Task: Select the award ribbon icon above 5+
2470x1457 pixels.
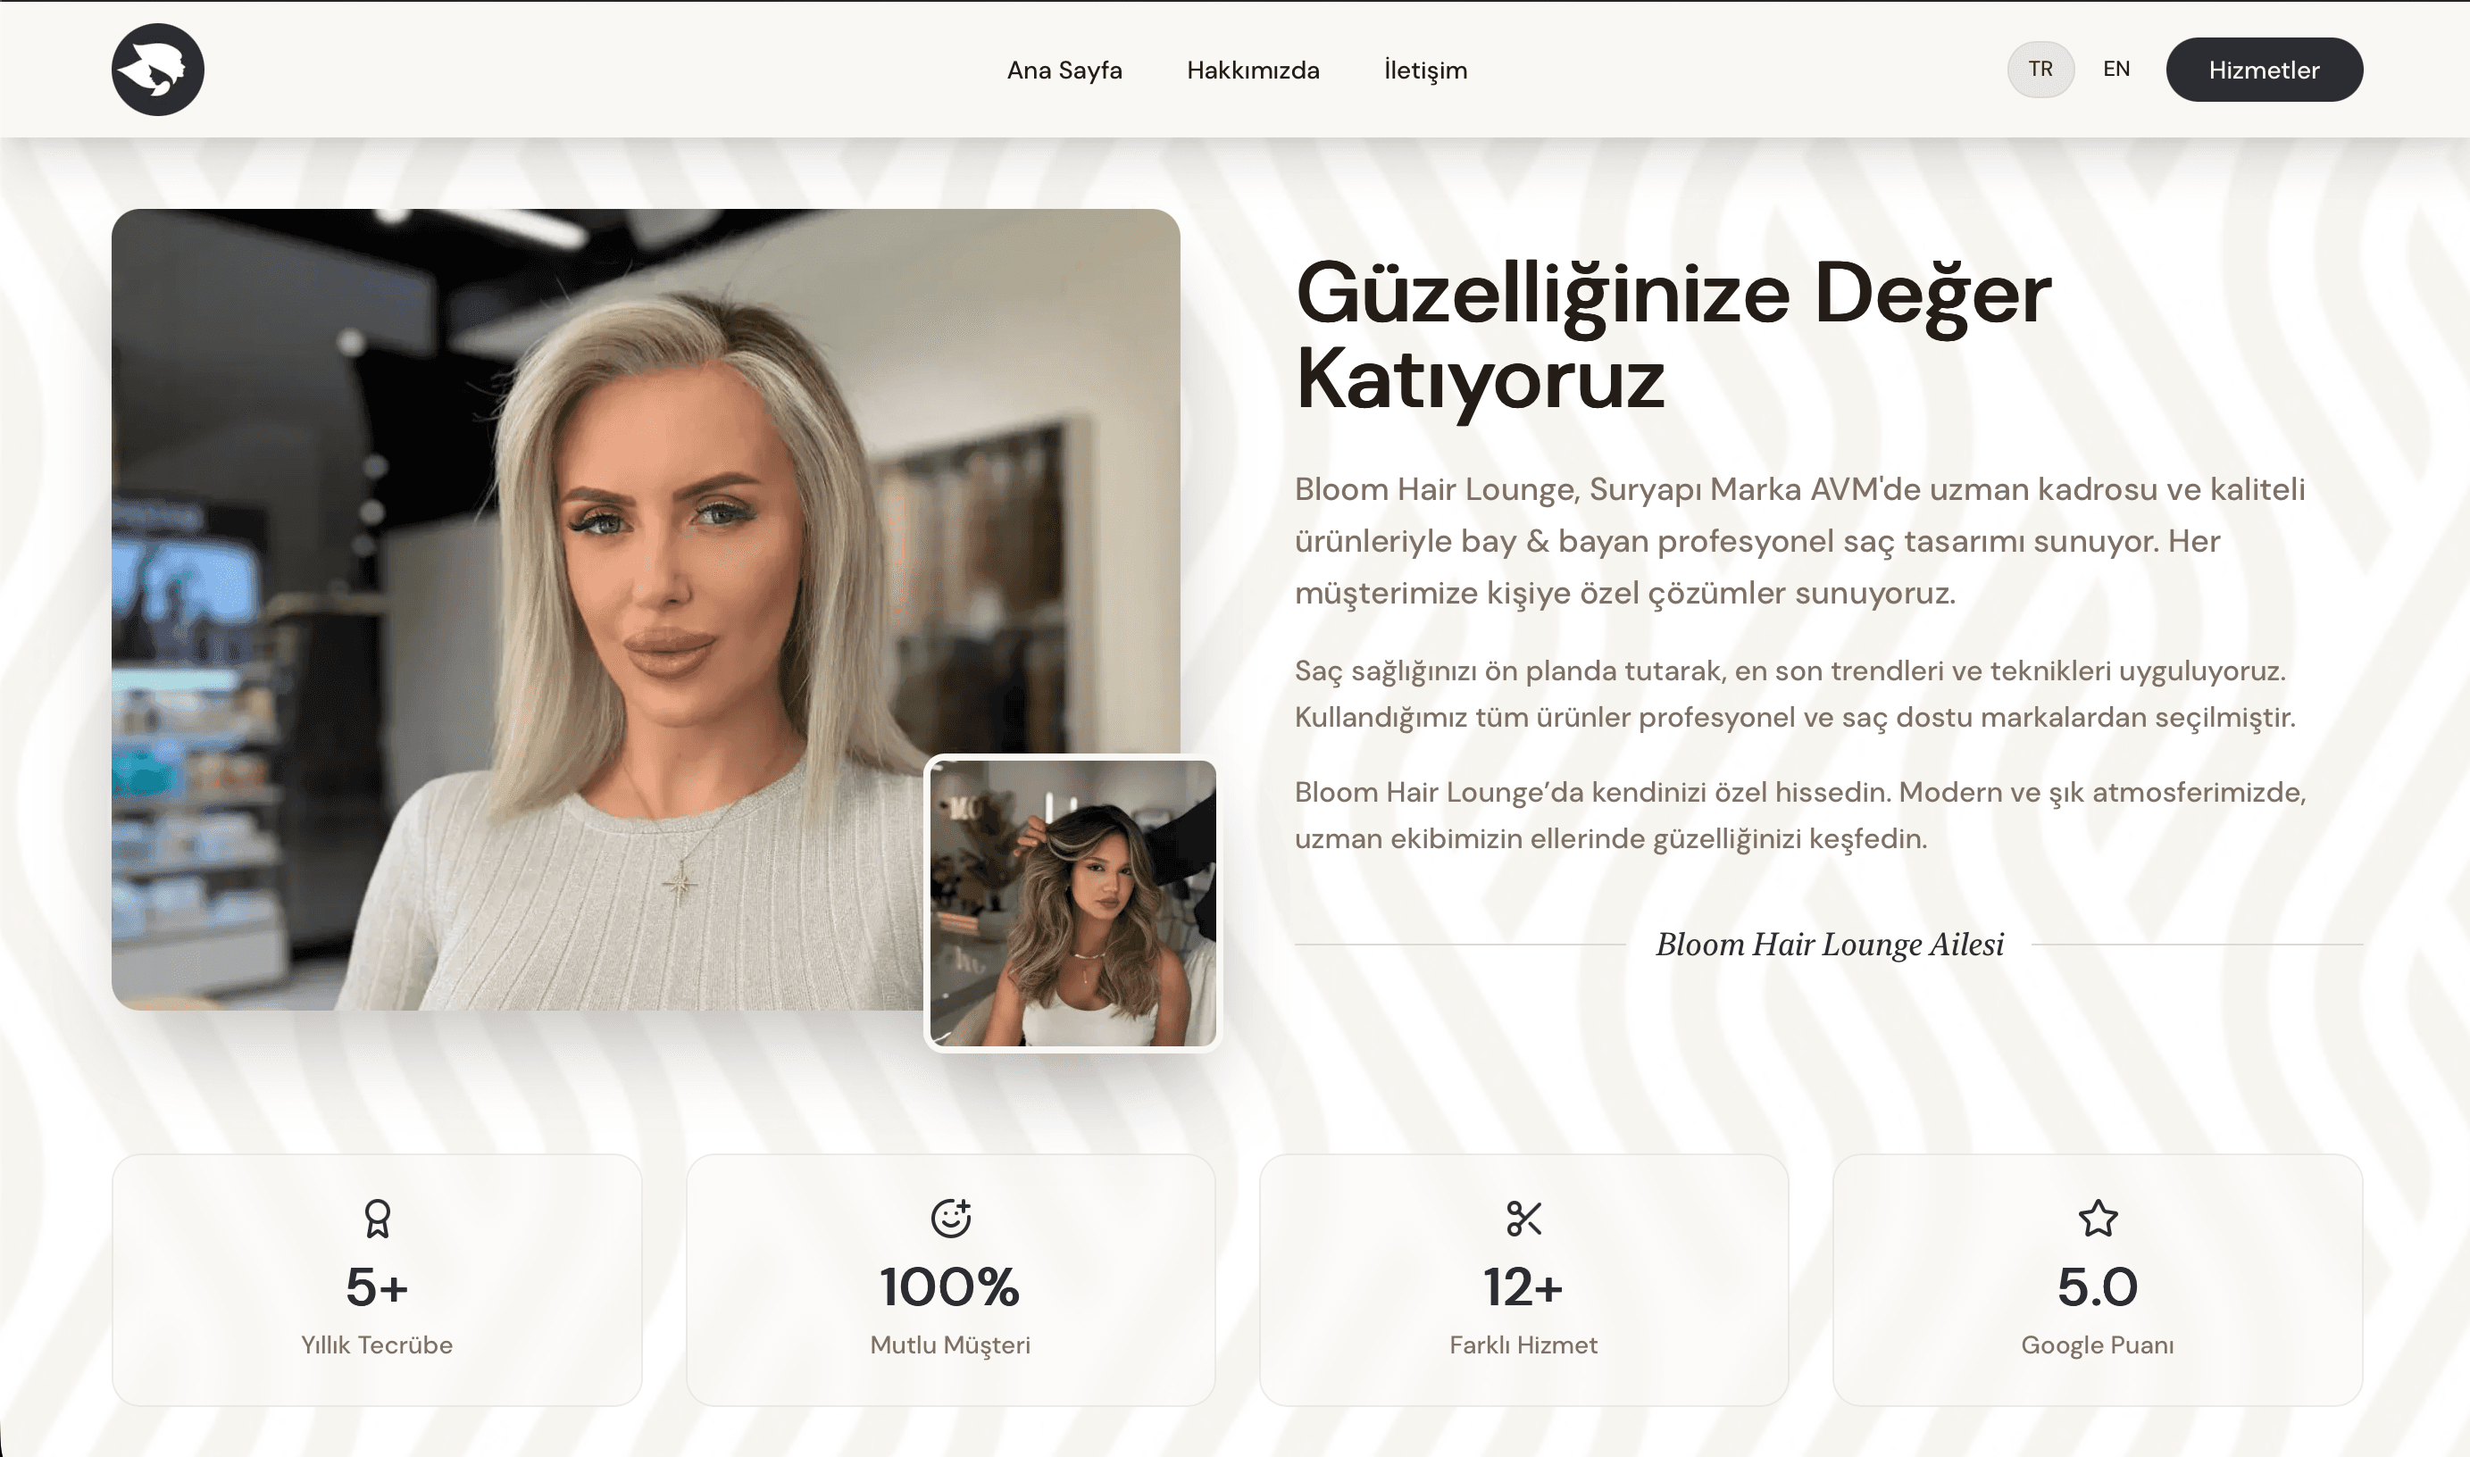Action: 378,1219
